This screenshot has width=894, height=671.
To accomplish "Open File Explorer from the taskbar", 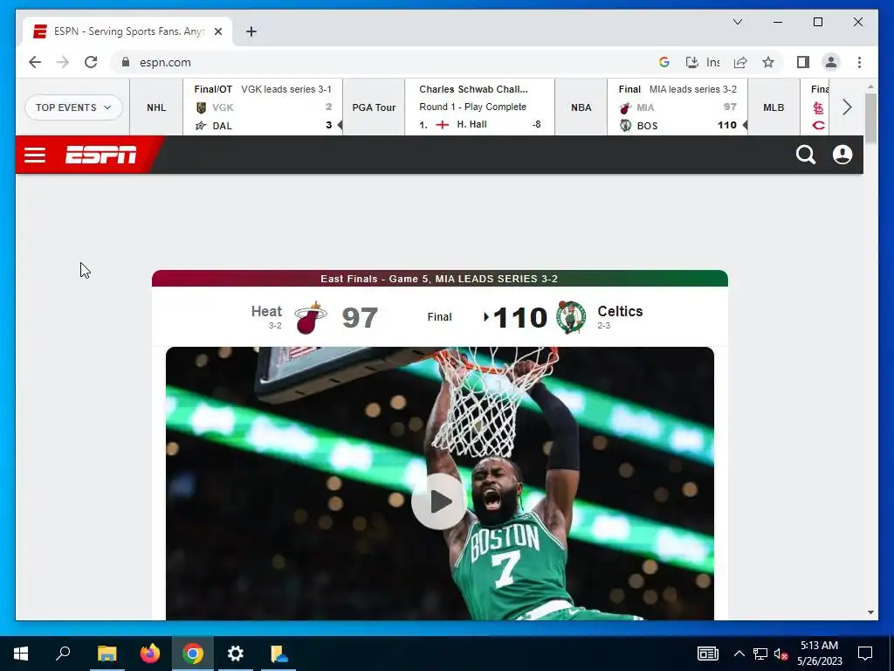I will (107, 654).
